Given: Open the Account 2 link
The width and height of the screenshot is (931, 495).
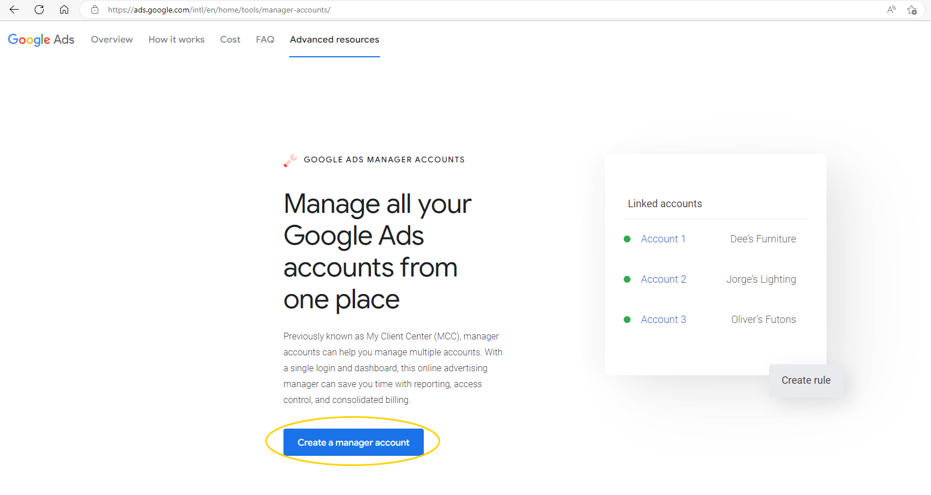Looking at the screenshot, I should (x=663, y=279).
